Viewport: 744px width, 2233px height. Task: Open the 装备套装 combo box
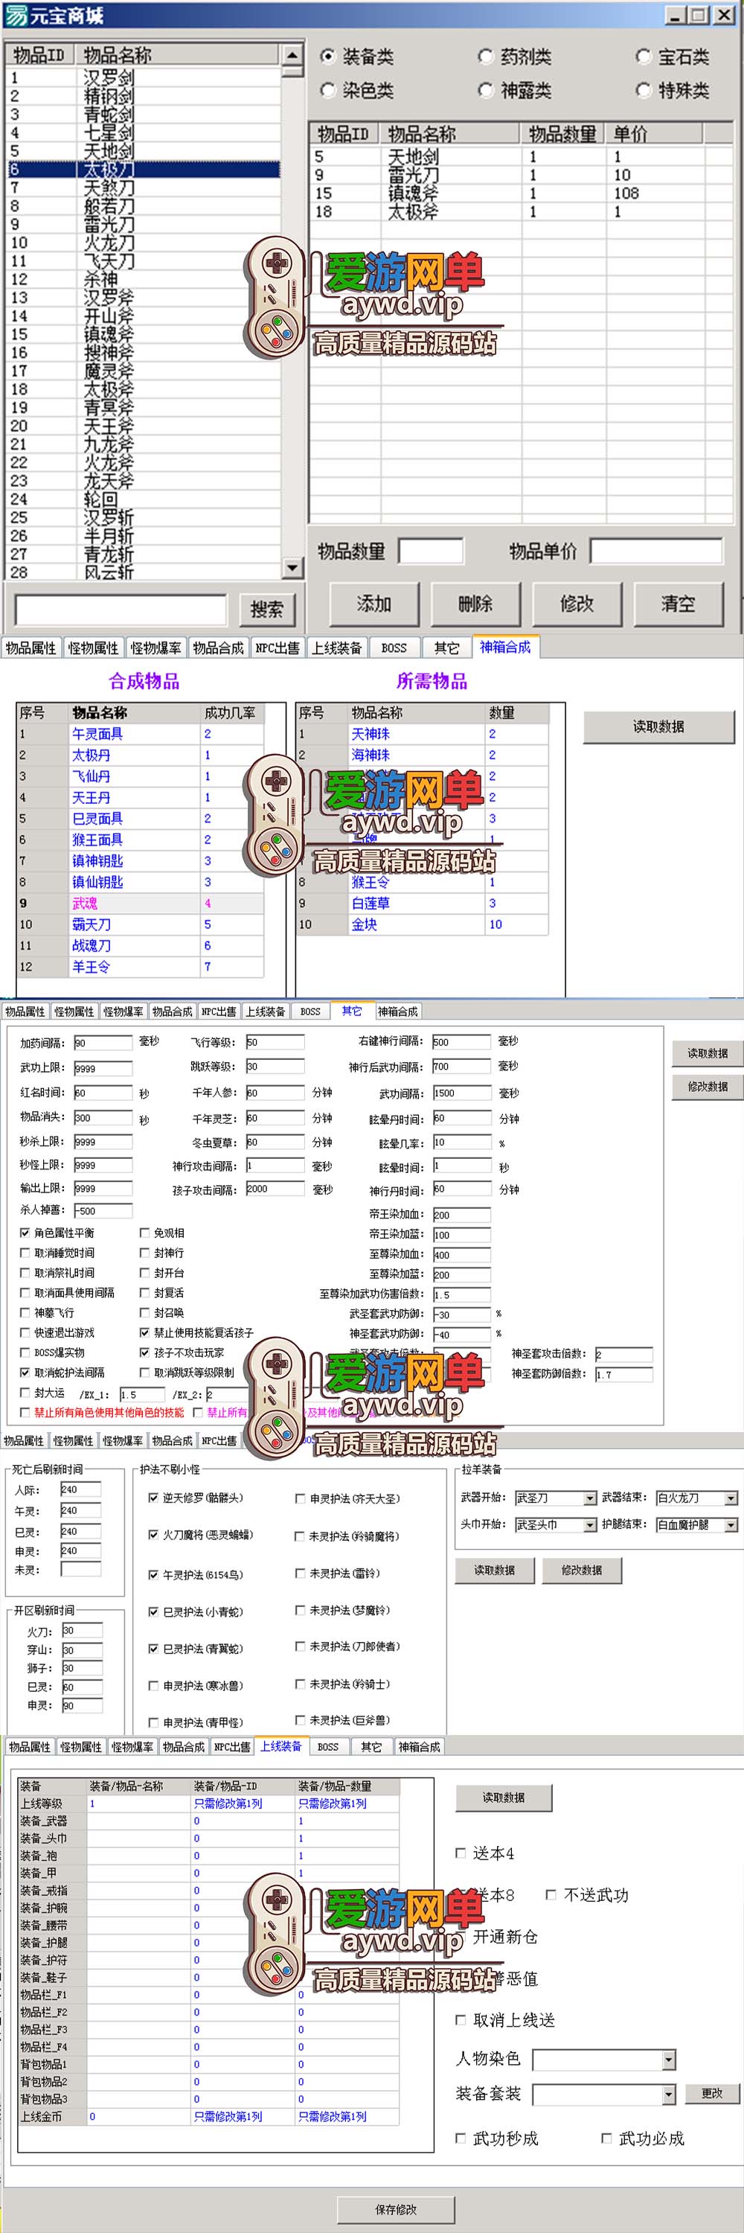(x=668, y=2095)
